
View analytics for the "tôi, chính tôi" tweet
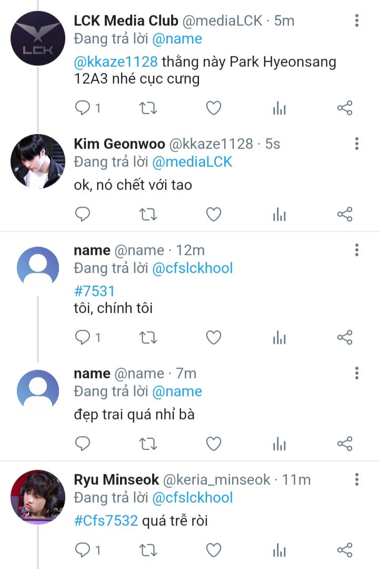[279, 337]
